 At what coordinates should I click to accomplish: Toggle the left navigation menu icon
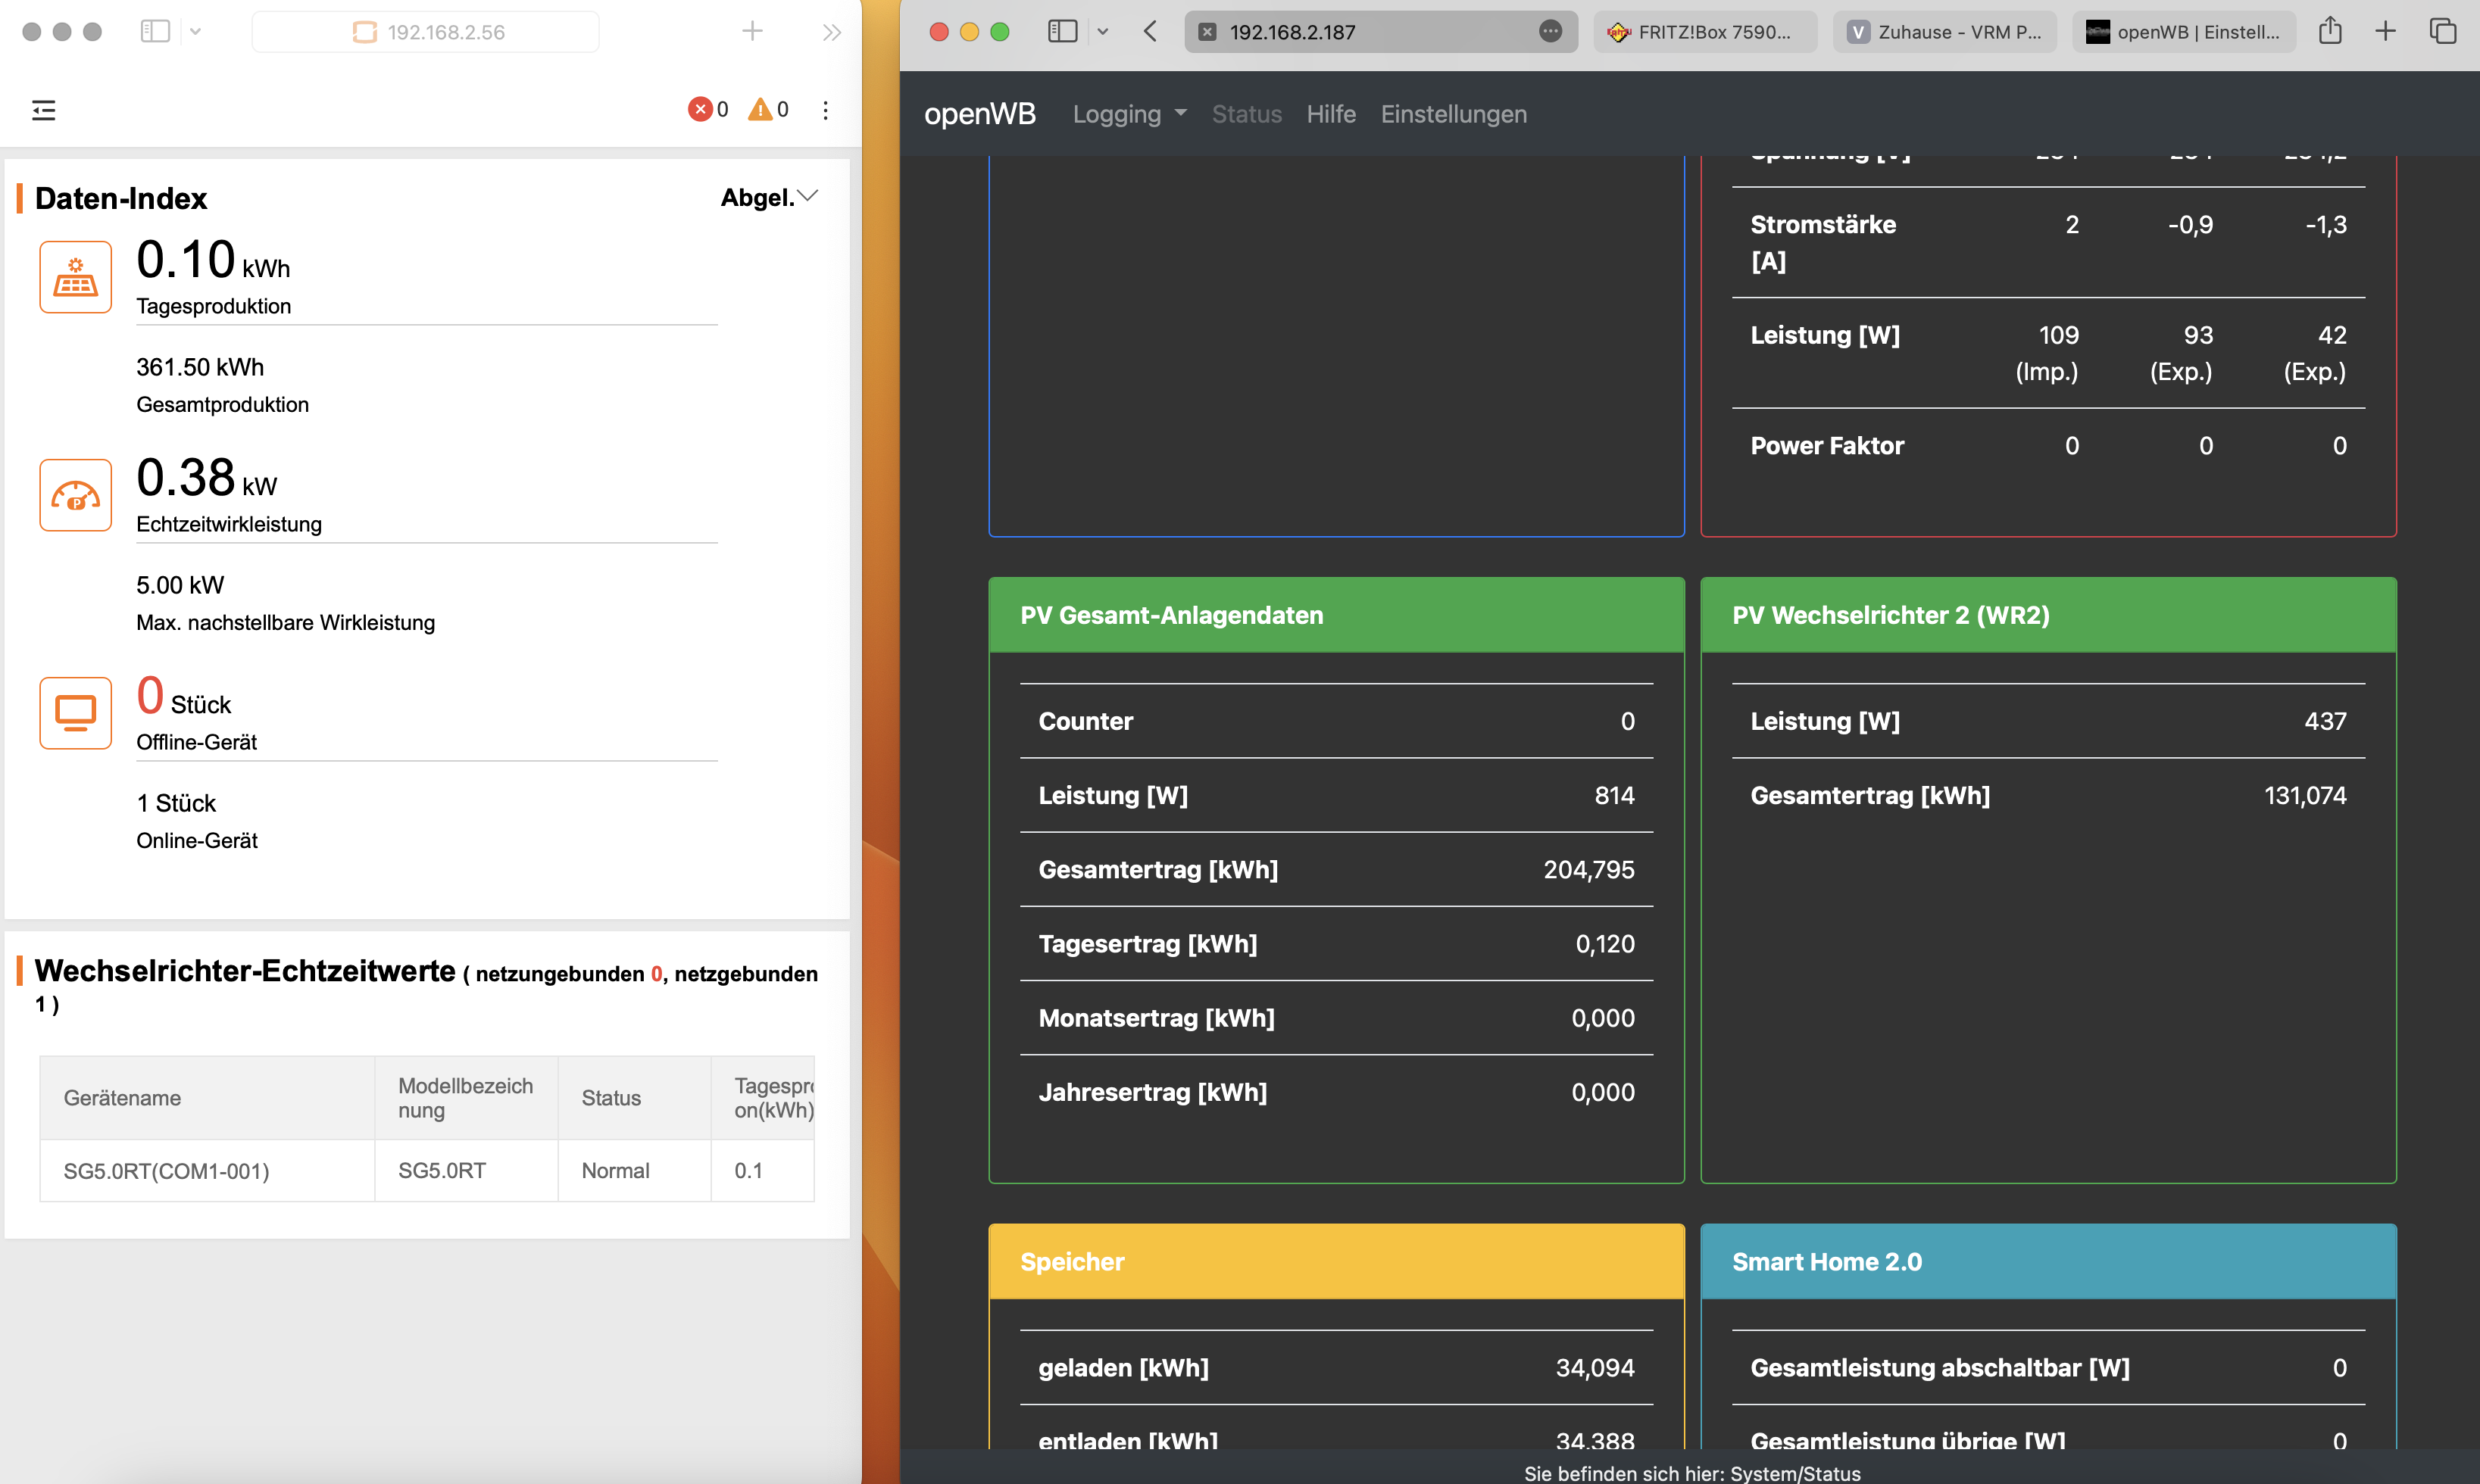pyautogui.click(x=44, y=110)
